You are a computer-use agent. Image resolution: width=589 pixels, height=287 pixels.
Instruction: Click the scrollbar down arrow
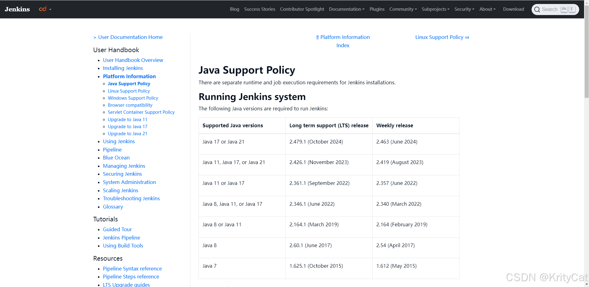click(x=587, y=284)
